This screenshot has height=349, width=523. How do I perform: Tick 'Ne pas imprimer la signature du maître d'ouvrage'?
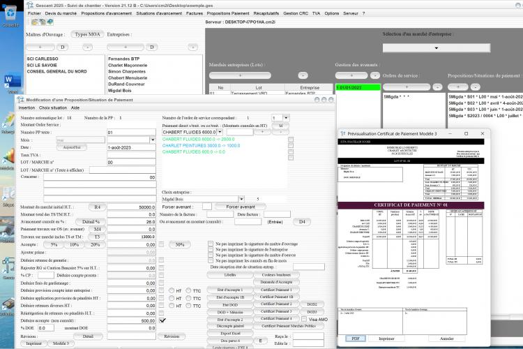click(211, 244)
